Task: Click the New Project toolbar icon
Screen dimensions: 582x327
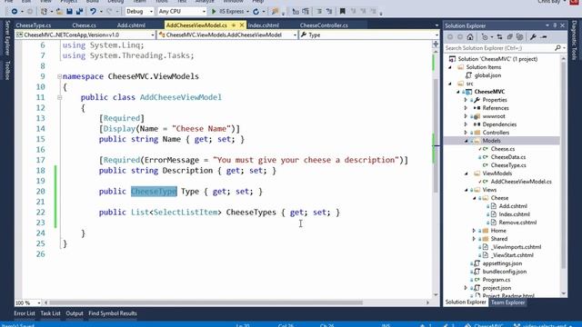Action: pyautogui.click(x=44, y=12)
